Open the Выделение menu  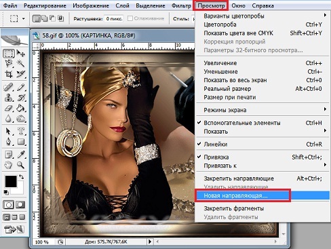[x=151, y=5]
